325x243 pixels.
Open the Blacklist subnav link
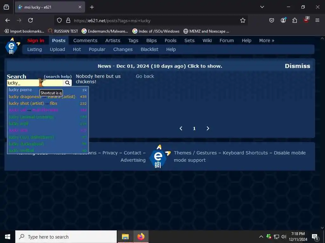[x=149, y=49]
